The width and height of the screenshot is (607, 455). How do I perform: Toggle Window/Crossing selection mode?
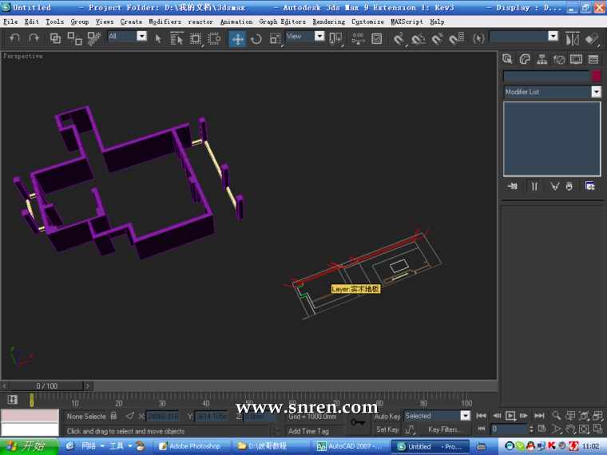point(214,38)
